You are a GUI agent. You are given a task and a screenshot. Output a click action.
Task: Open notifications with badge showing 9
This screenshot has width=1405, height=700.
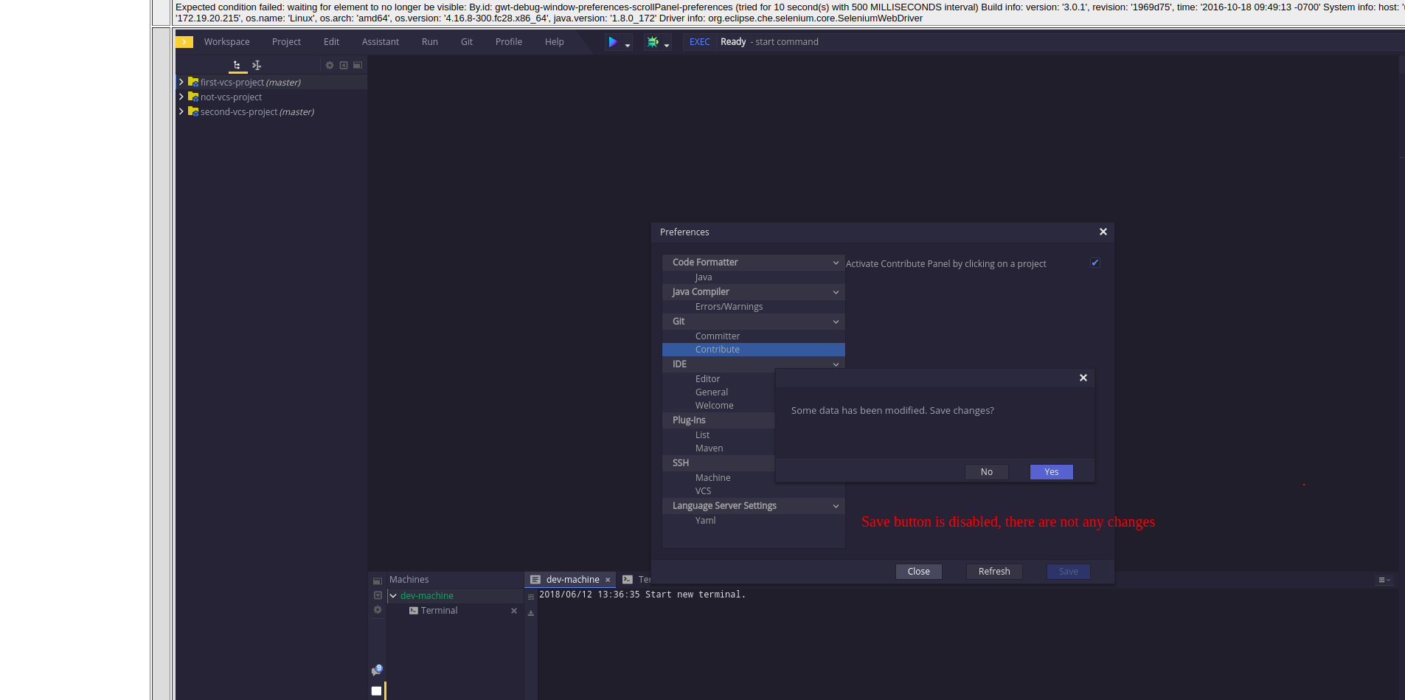click(376, 670)
